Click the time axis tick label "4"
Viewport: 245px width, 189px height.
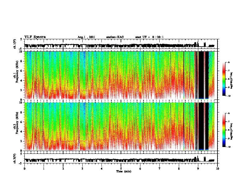click(102, 169)
